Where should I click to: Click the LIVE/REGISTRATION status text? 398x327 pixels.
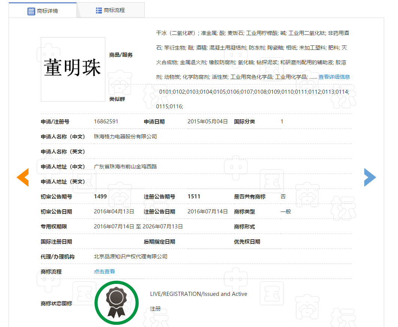(x=198, y=294)
